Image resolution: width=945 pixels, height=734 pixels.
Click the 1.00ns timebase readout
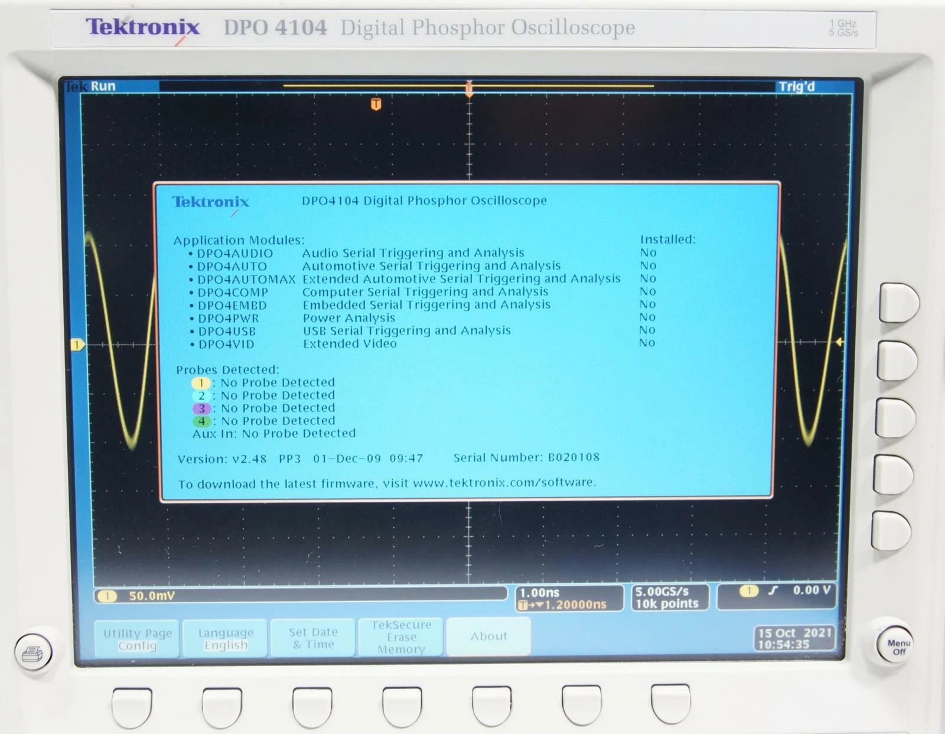click(x=539, y=592)
